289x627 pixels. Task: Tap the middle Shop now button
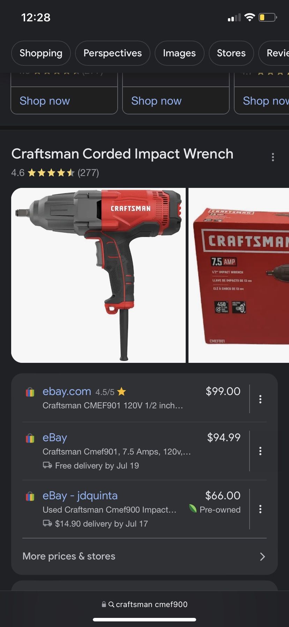click(176, 101)
